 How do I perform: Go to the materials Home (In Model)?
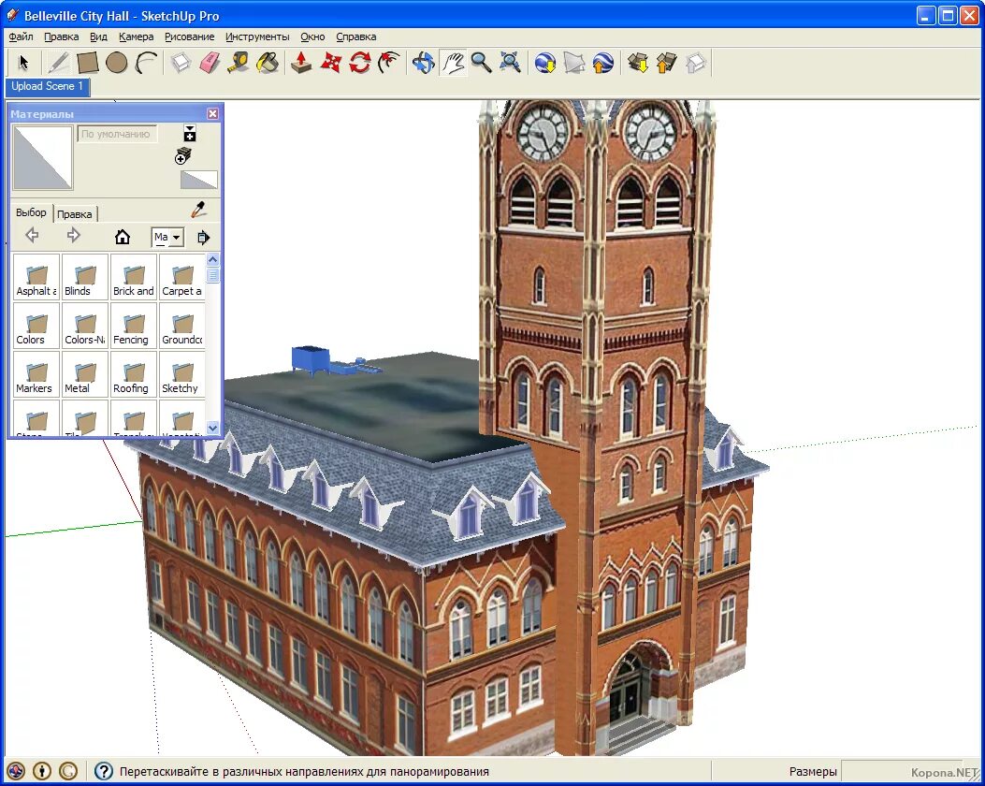tap(123, 236)
